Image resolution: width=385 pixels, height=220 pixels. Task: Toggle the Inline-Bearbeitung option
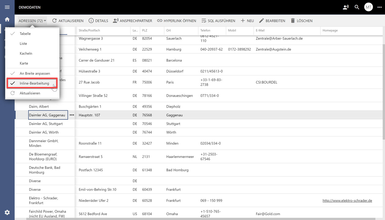click(34, 83)
